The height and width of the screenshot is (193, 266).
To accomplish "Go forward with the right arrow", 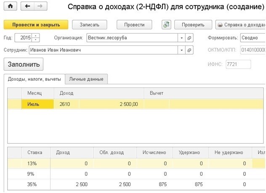I will coord(39,7).
